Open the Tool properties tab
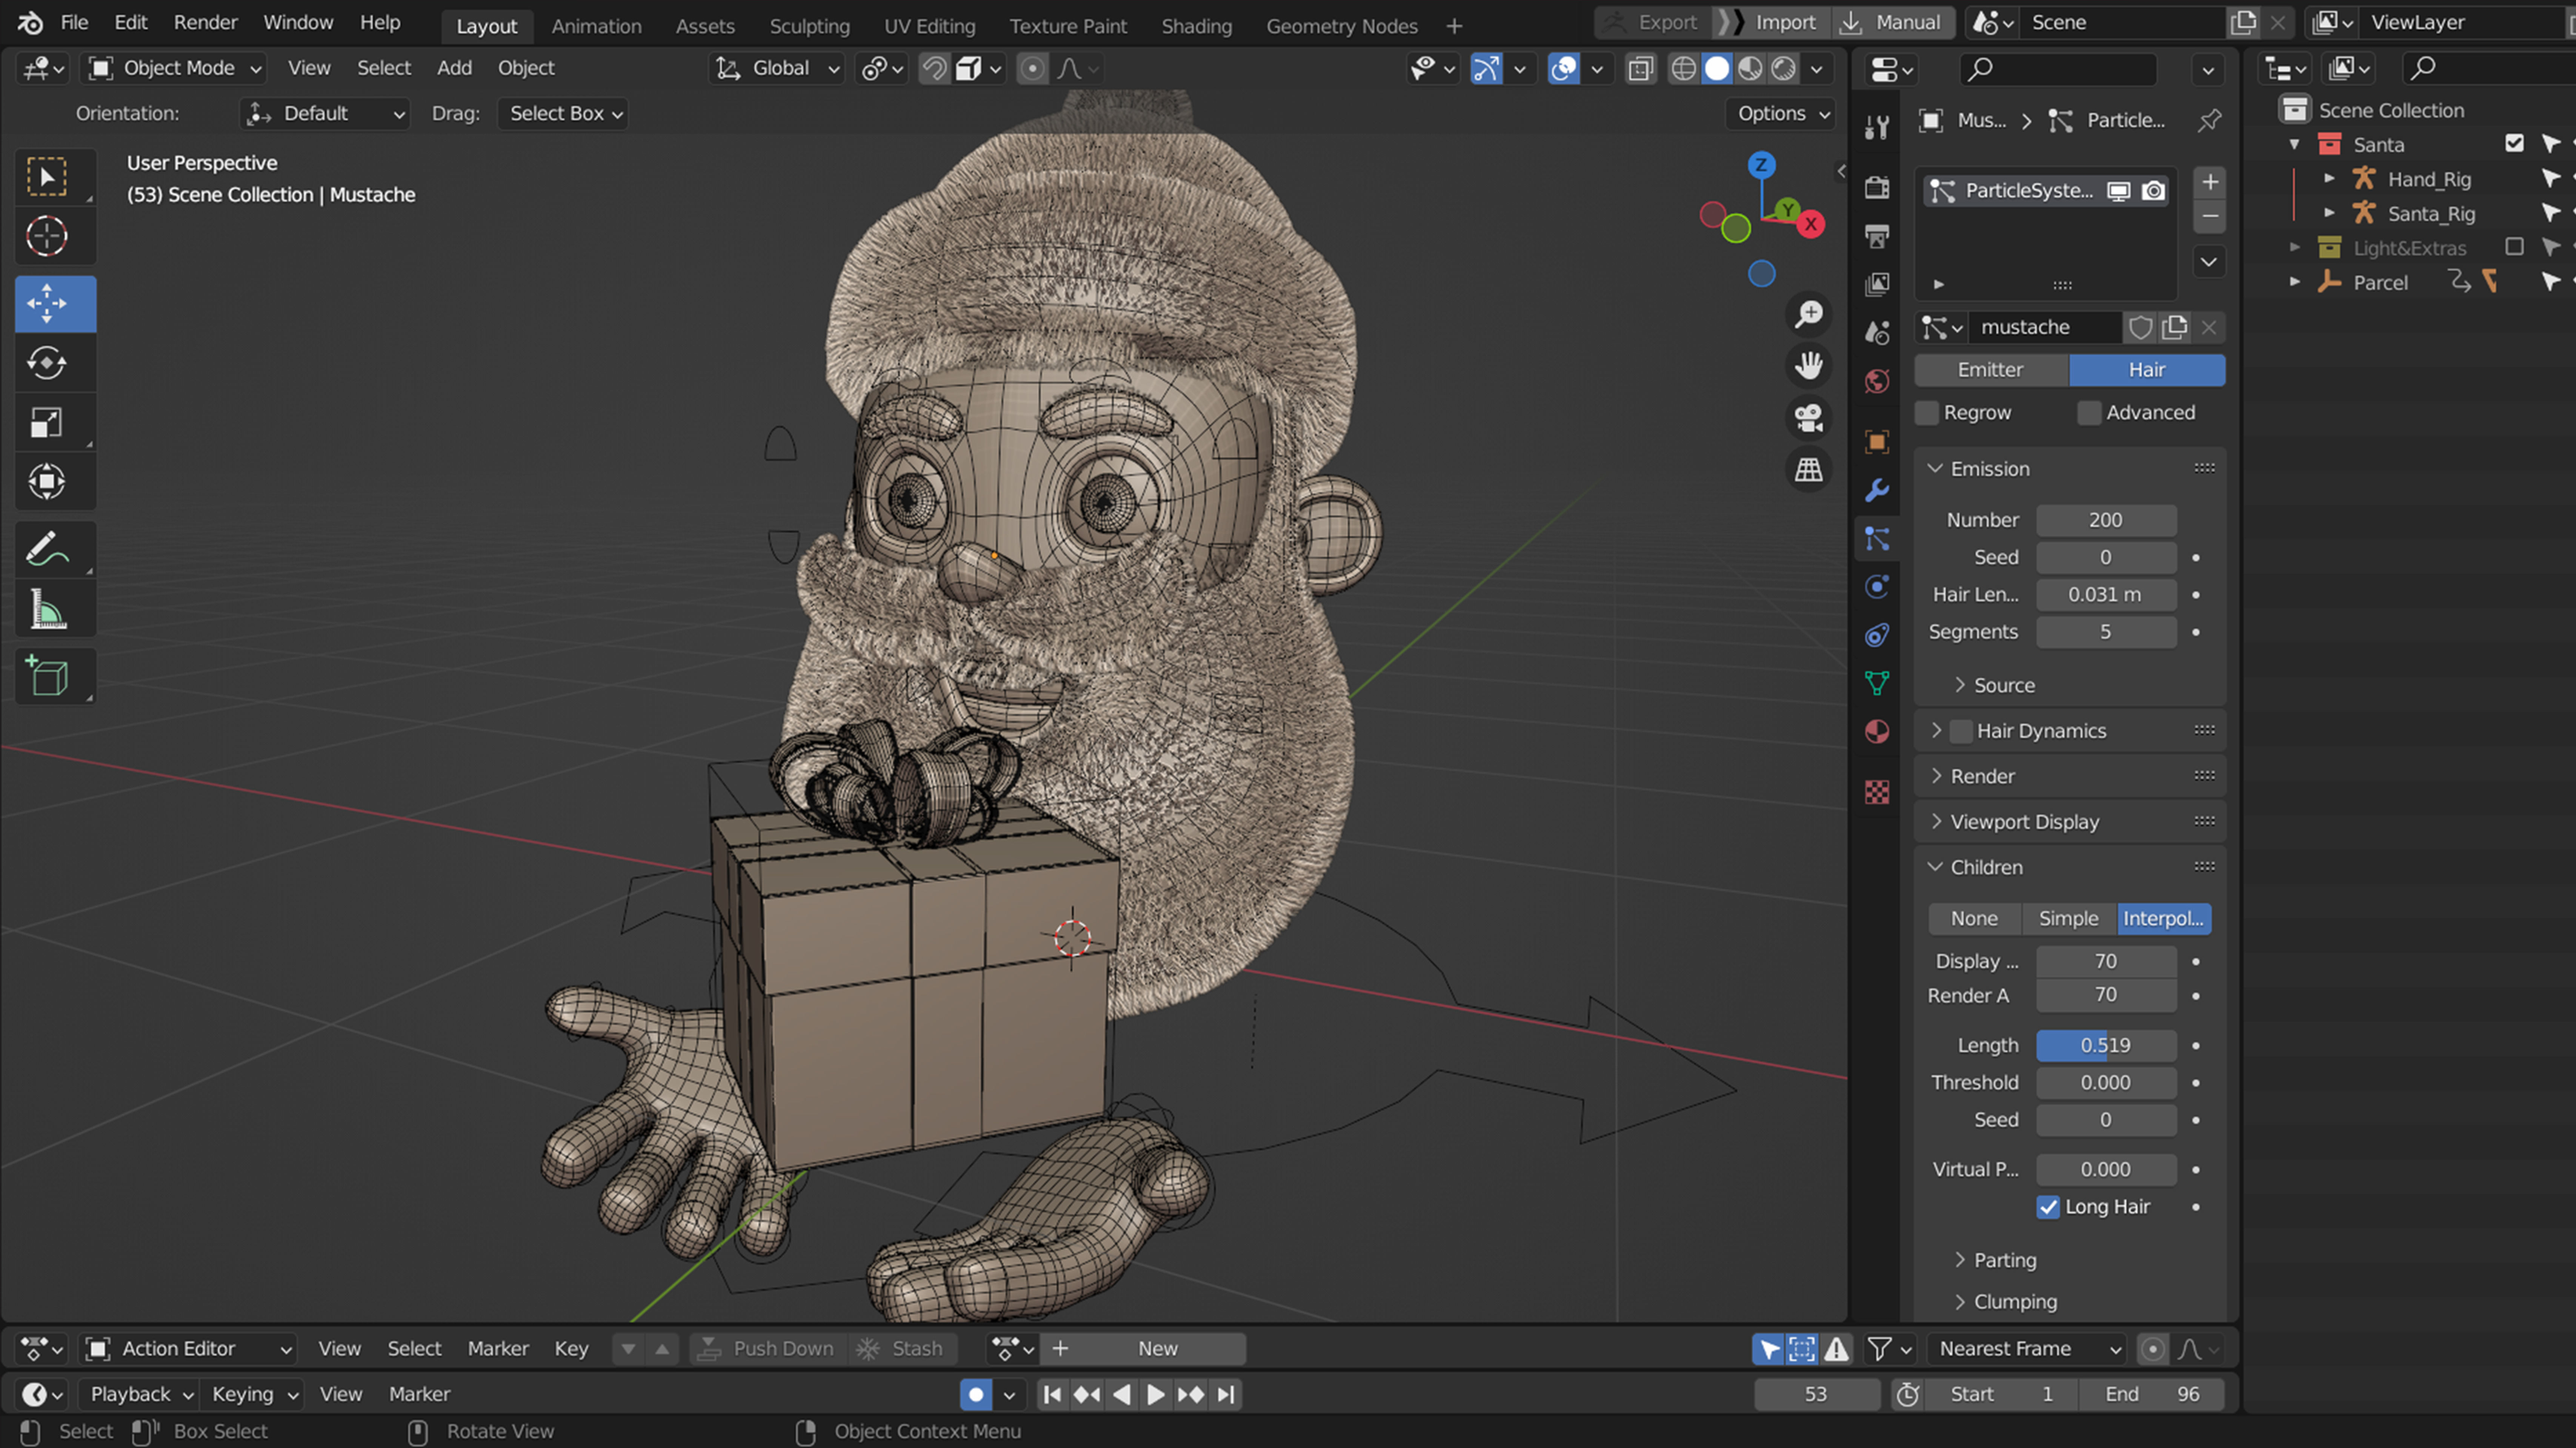 pos(1877,127)
